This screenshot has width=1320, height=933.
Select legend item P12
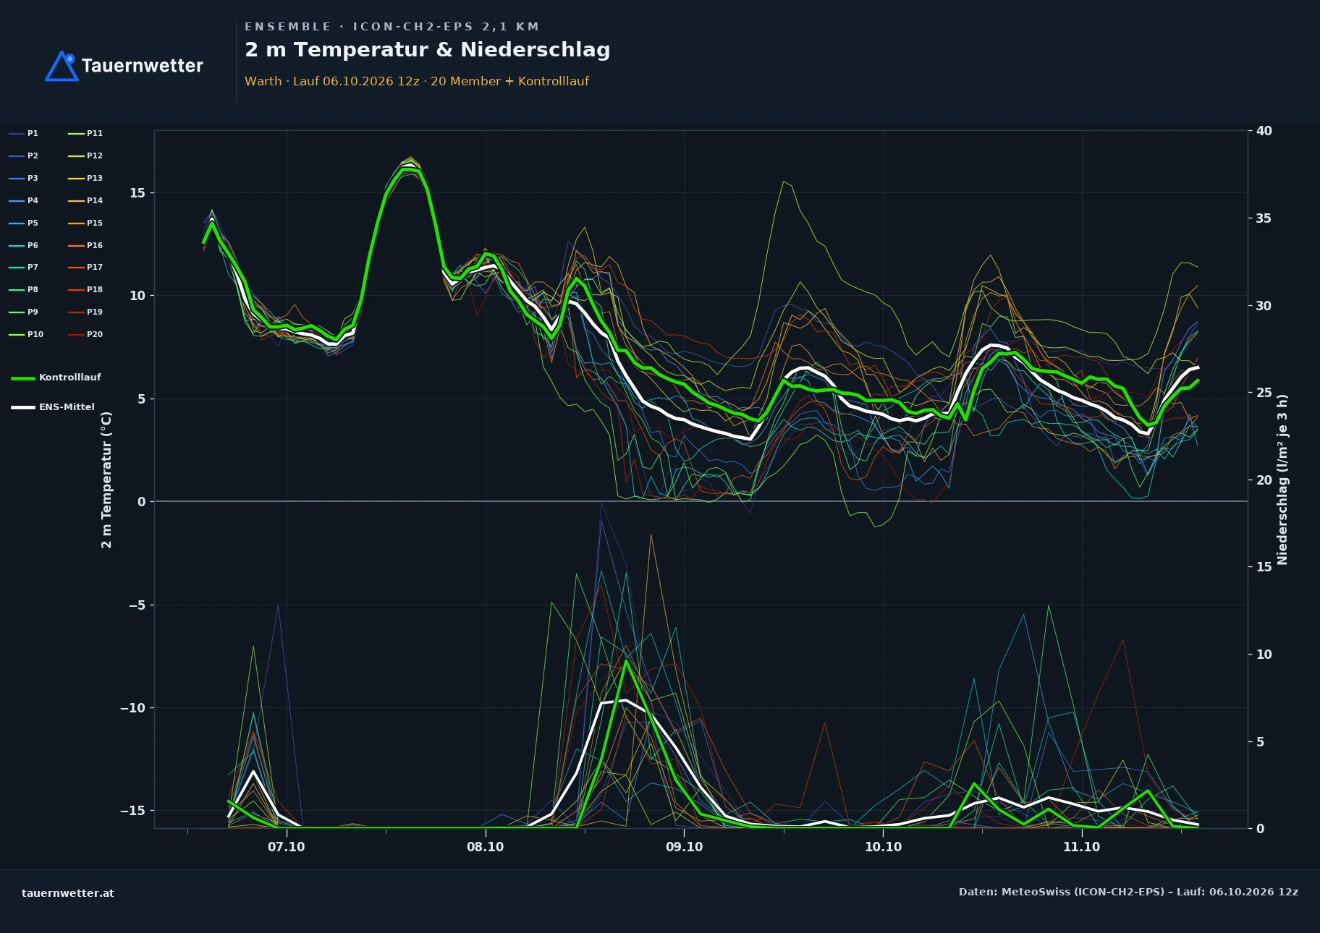click(x=85, y=155)
